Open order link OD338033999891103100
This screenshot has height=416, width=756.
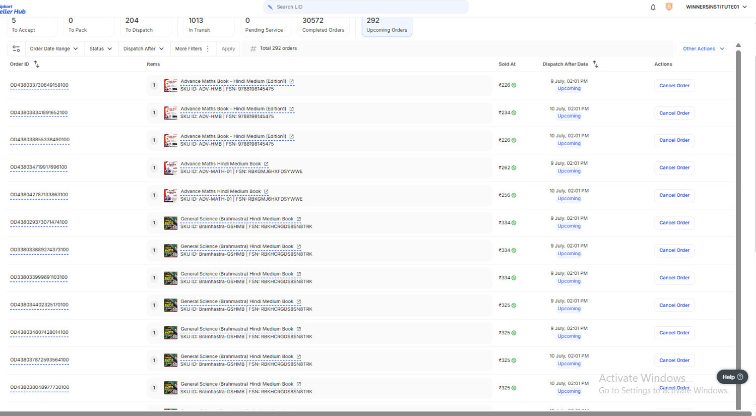pyautogui.click(x=39, y=277)
